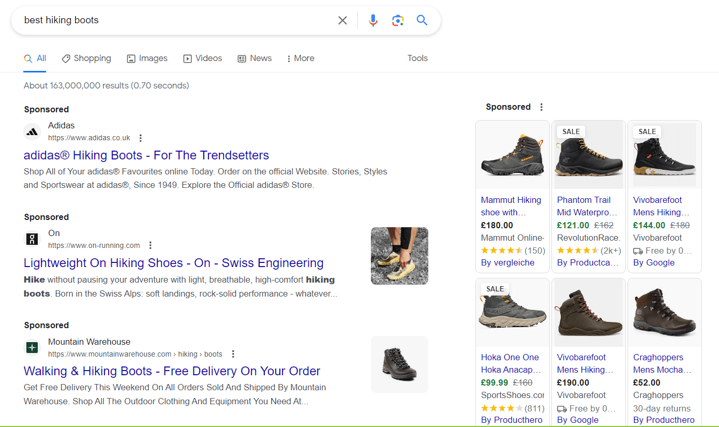Open the Phantom Trail Mid boot product image

coord(589,155)
